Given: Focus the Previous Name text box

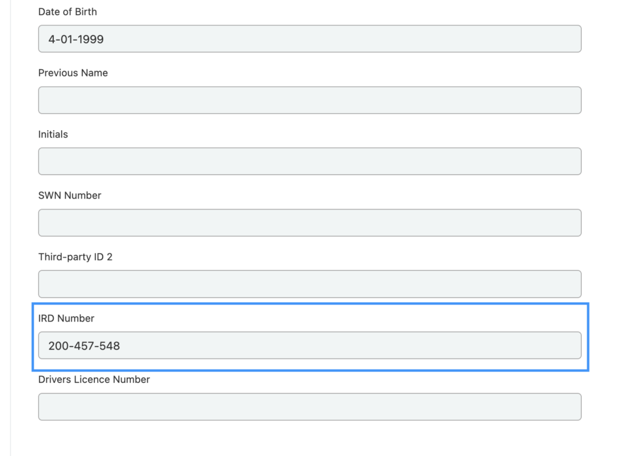Looking at the screenshot, I should (x=310, y=100).
